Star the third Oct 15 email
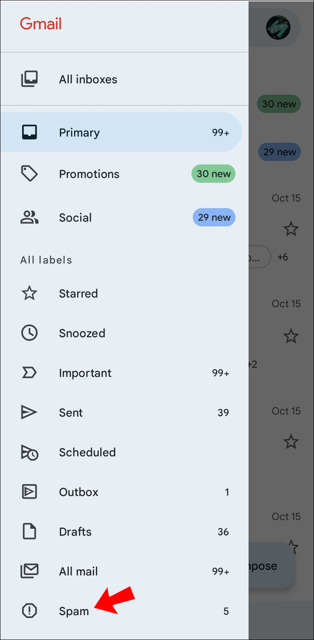The image size is (314, 640). point(291,442)
